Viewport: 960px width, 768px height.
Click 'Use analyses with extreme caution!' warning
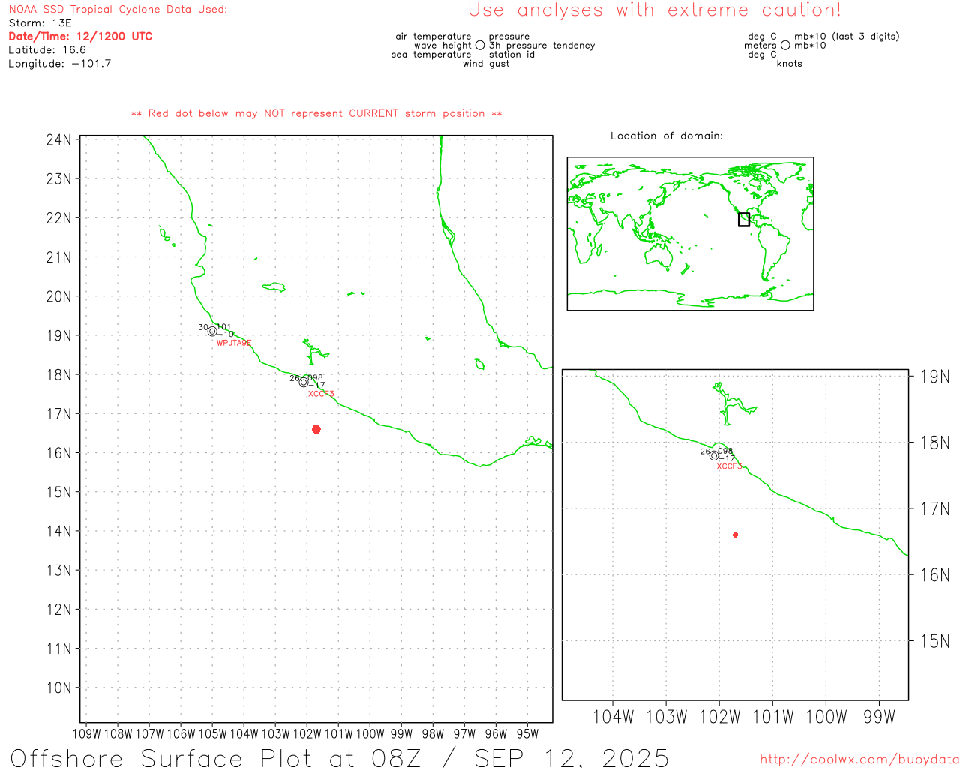tap(655, 10)
